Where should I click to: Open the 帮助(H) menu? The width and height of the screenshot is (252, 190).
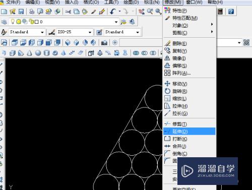pyautogui.click(x=215, y=3)
